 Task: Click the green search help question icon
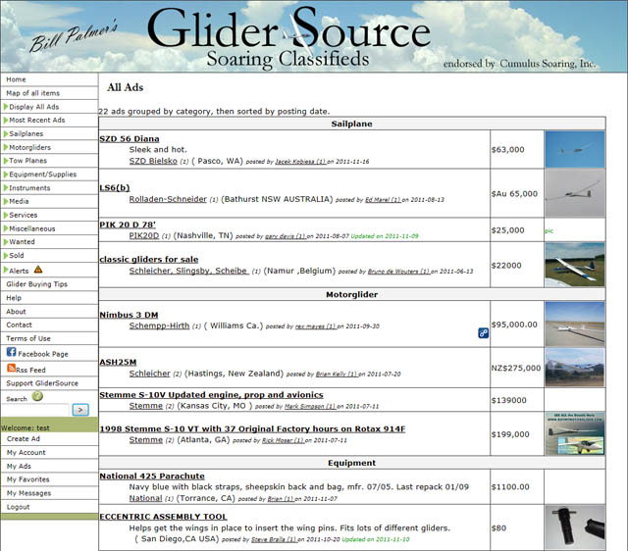coord(37,396)
